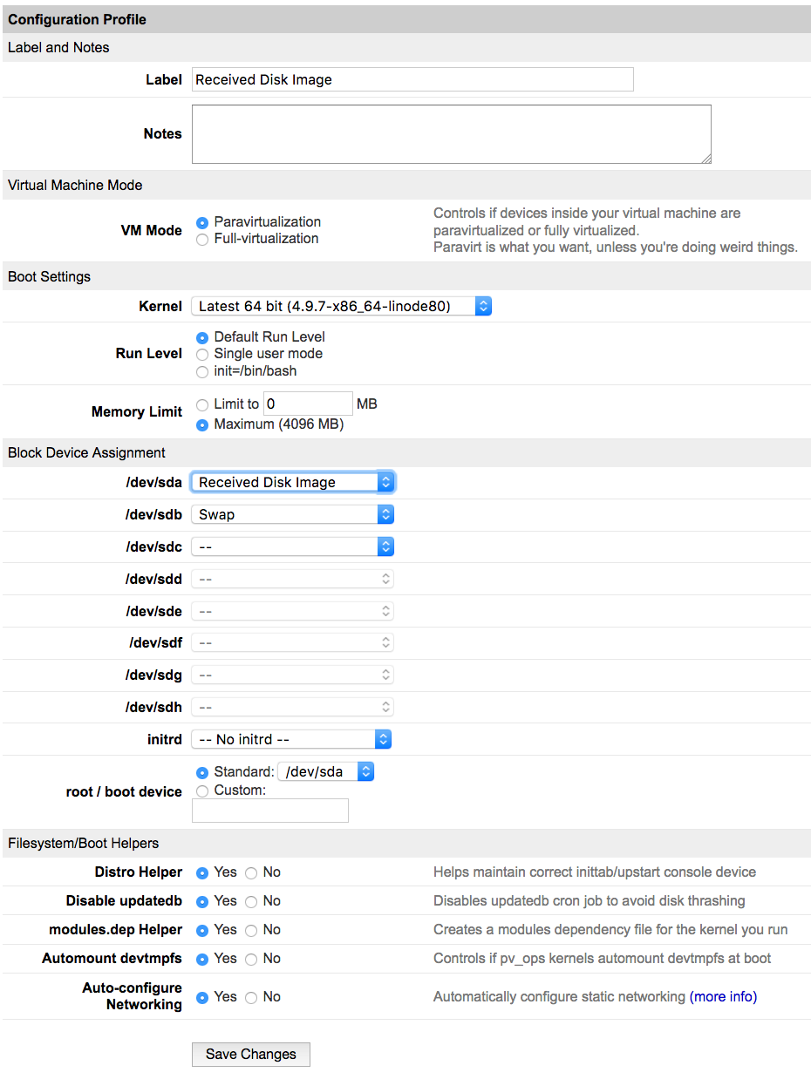The height and width of the screenshot is (1079, 811).
Task: Set Disable updatedb to No
Action: click(251, 902)
